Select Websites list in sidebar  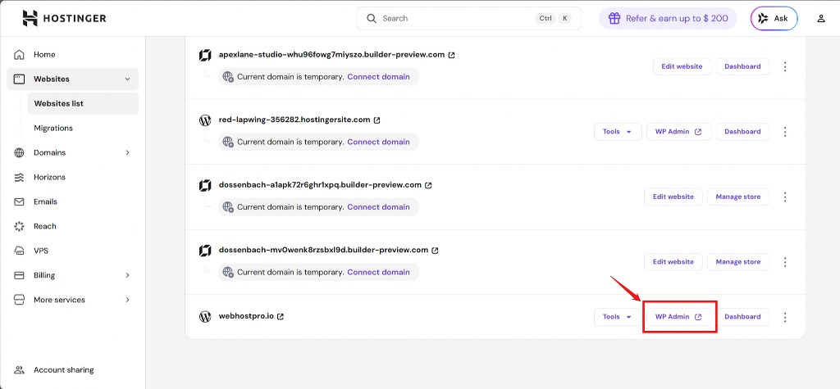[83, 103]
